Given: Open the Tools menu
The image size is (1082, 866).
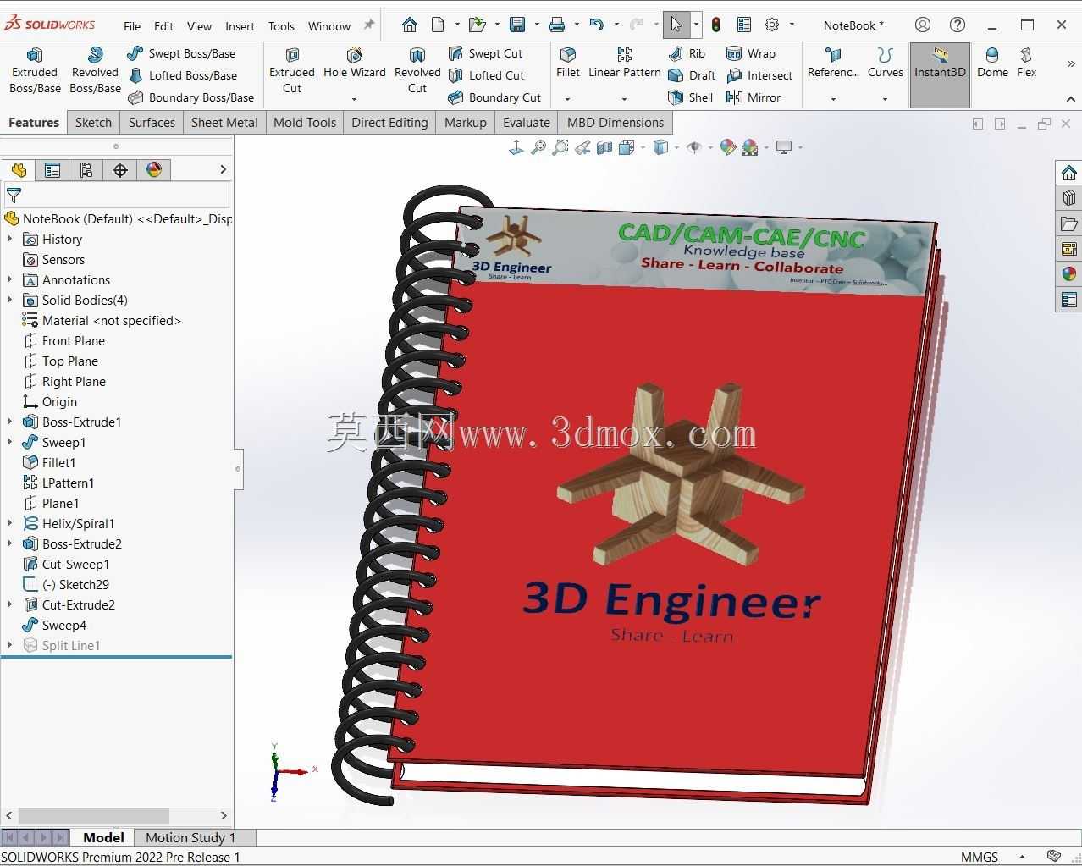Looking at the screenshot, I should tap(281, 26).
